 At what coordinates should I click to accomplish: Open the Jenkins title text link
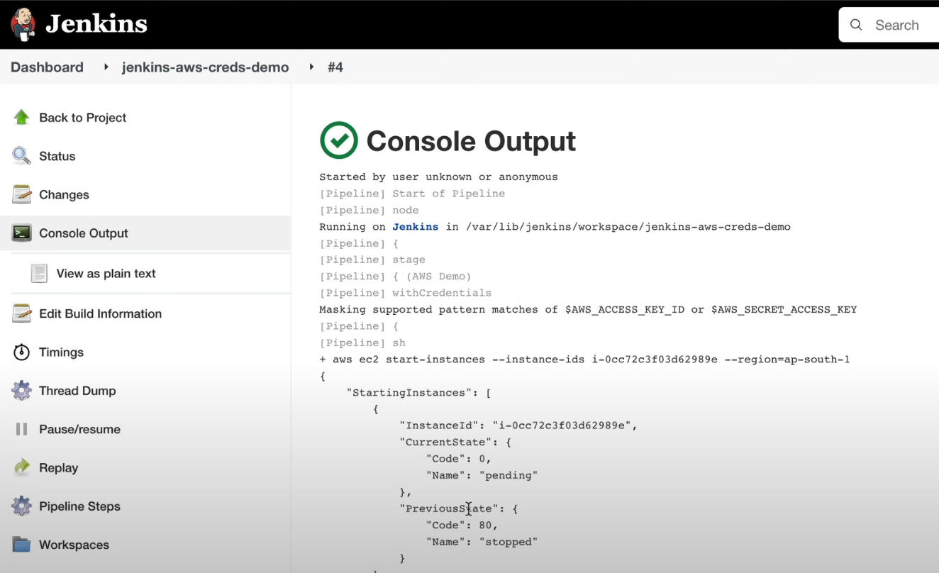(96, 24)
